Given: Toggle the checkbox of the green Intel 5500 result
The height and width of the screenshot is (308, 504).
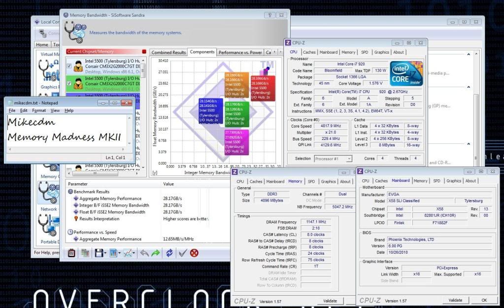Looking at the screenshot, I should pyautogui.click(x=69, y=83).
